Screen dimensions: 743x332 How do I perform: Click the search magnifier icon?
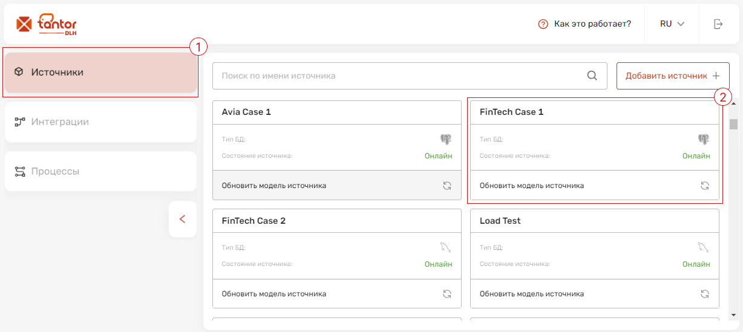click(x=592, y=76)
